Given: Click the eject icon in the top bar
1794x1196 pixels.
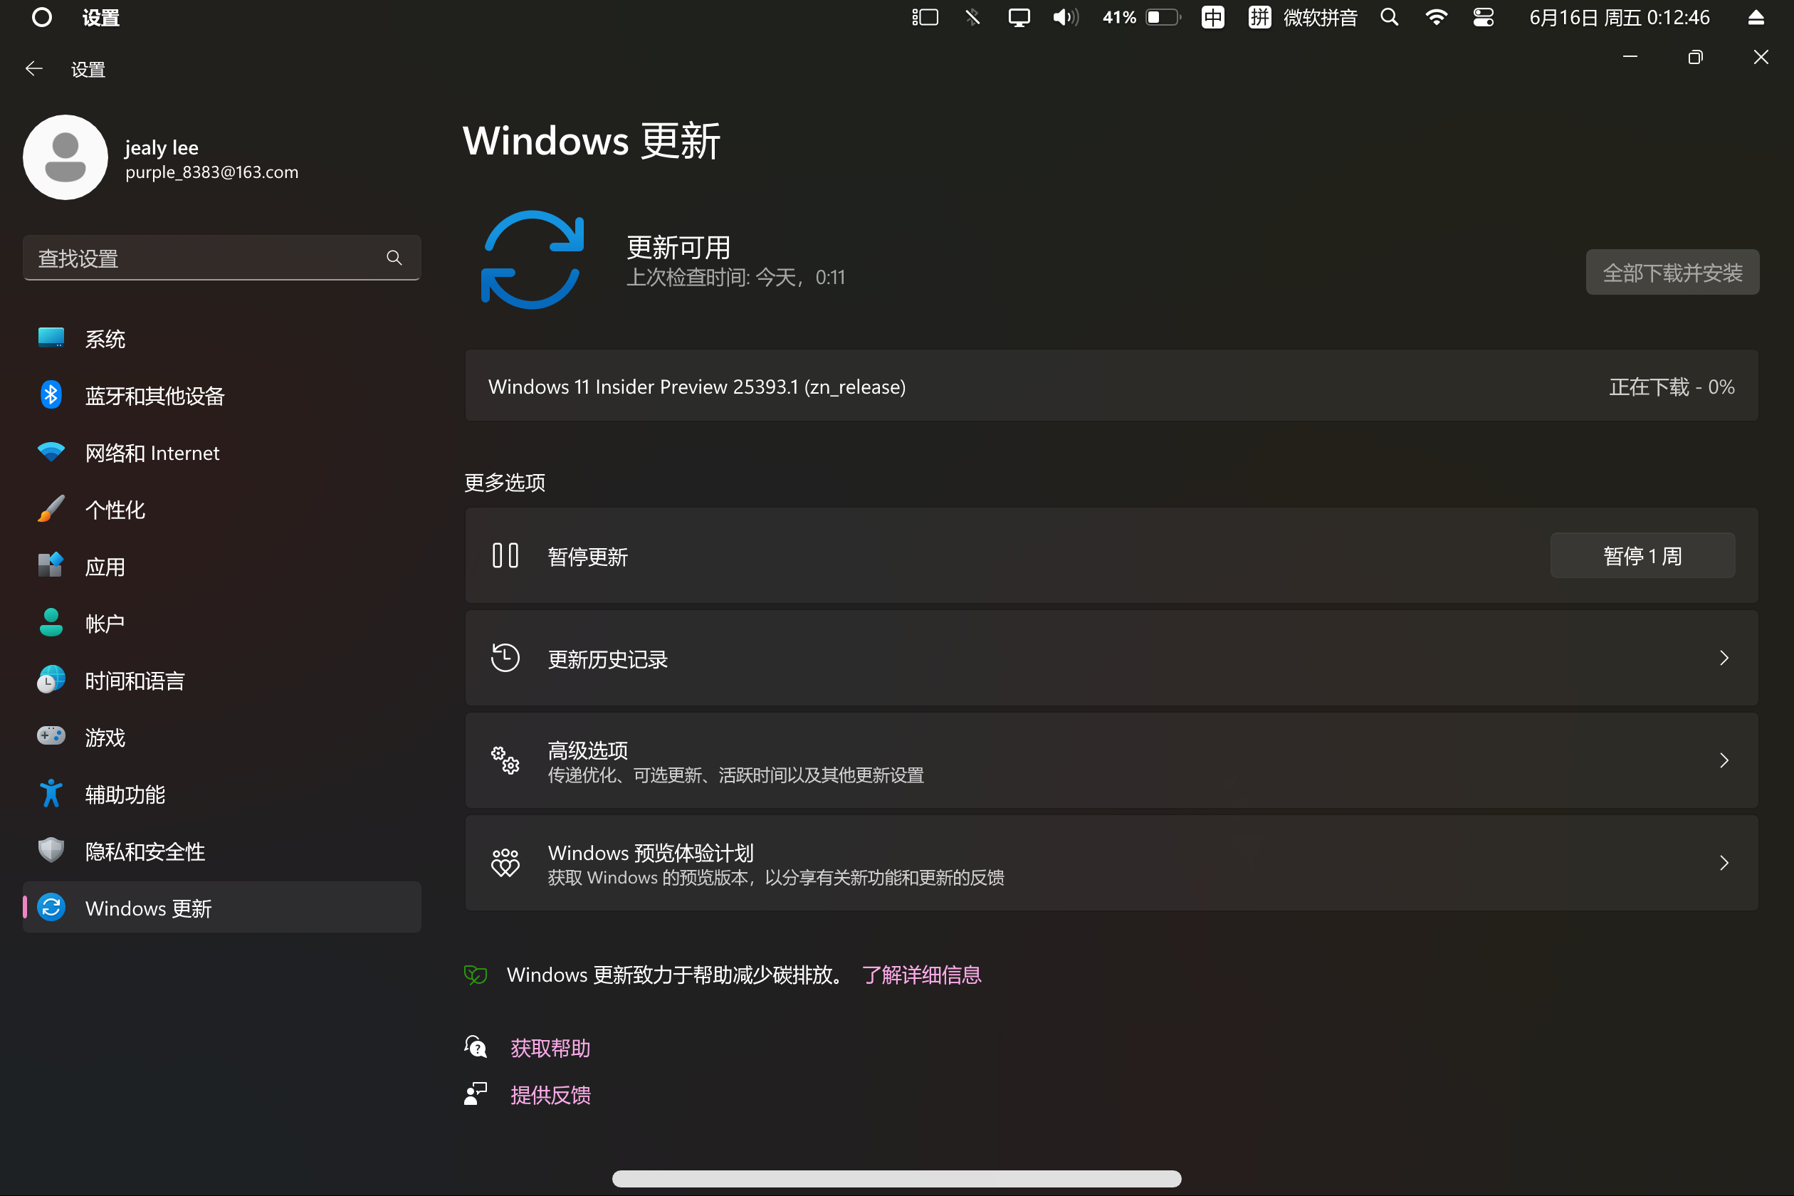Looking at the screenshot, I should [1756, 18].
